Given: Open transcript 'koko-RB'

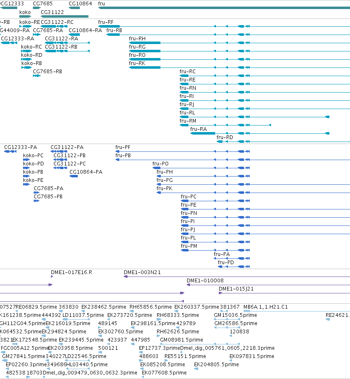Looking at the screenshot, I should pos(32,63).
